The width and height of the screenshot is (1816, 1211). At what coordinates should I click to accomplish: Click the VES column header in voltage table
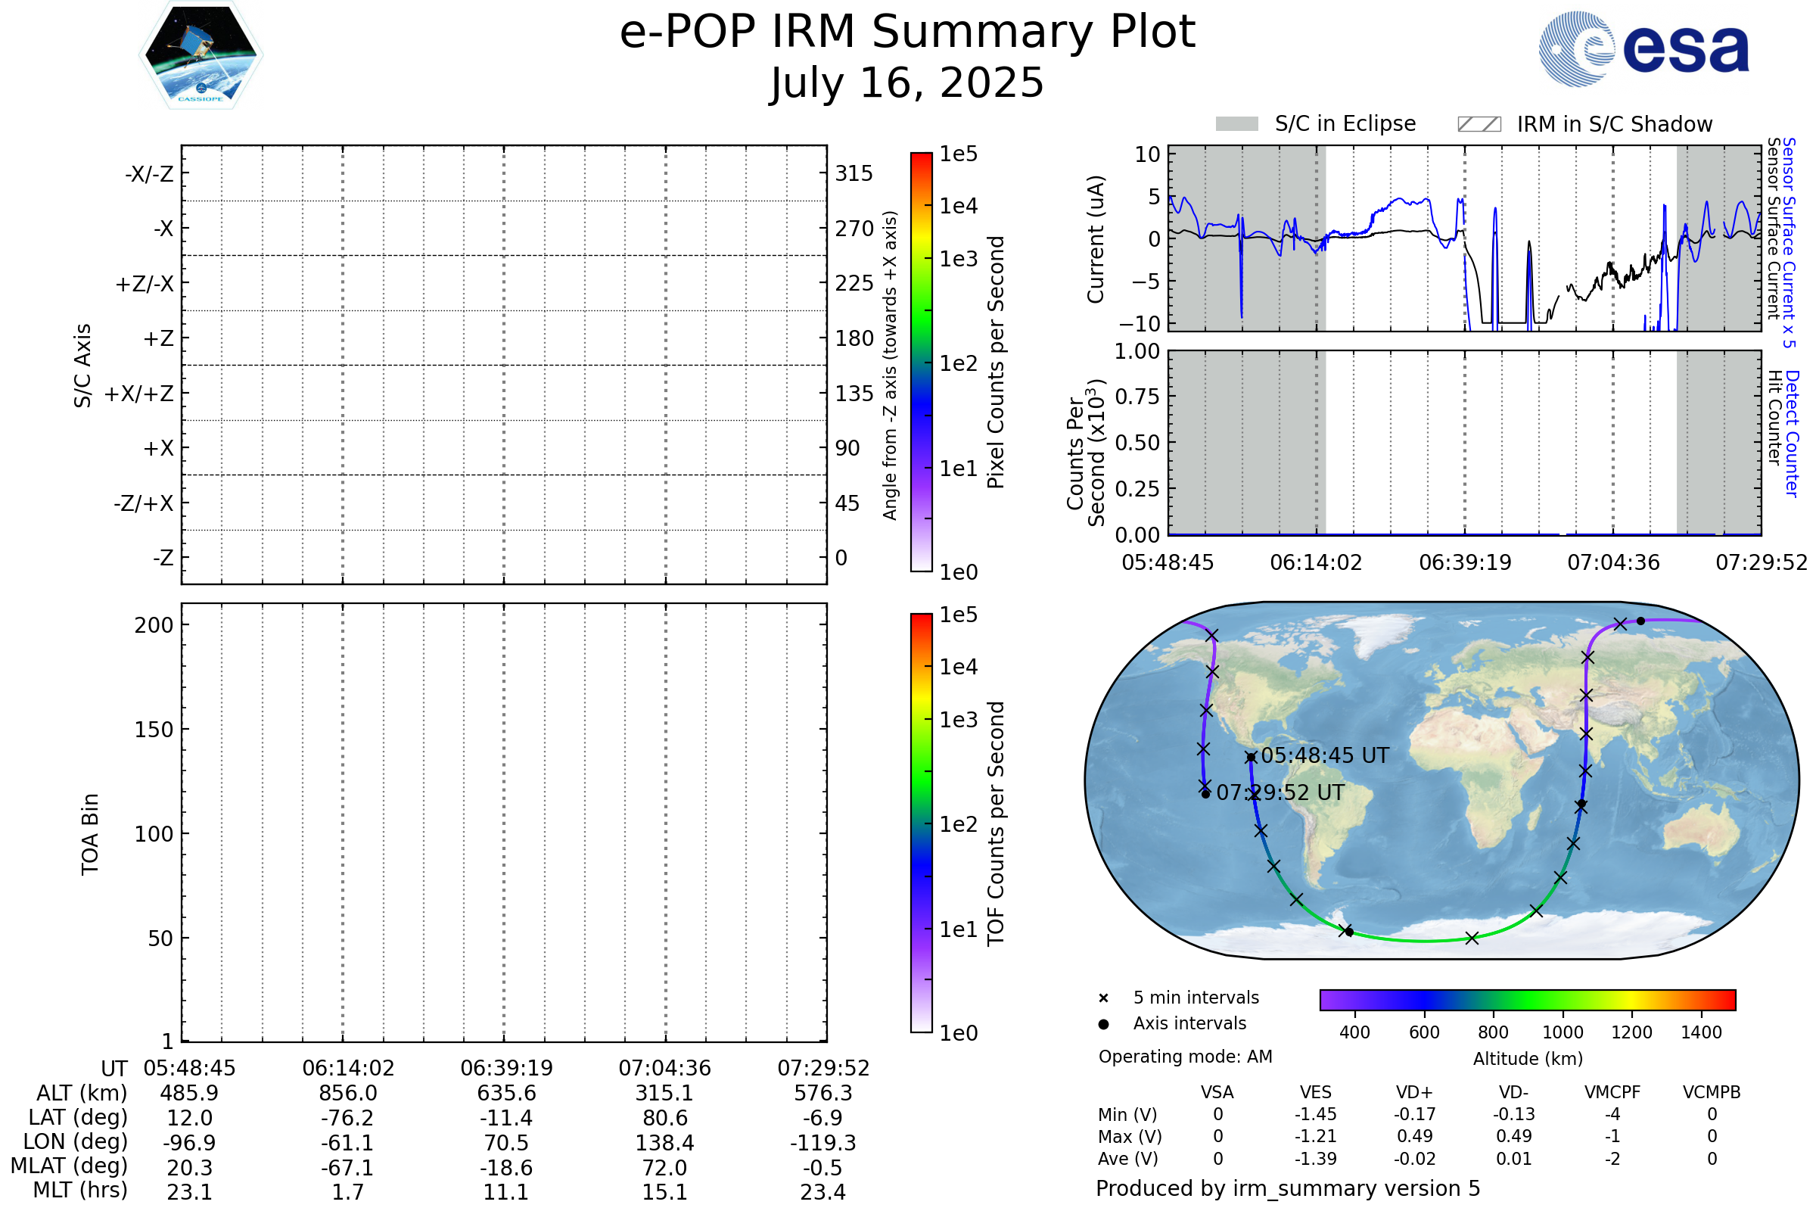[x=1316, y=1092]
